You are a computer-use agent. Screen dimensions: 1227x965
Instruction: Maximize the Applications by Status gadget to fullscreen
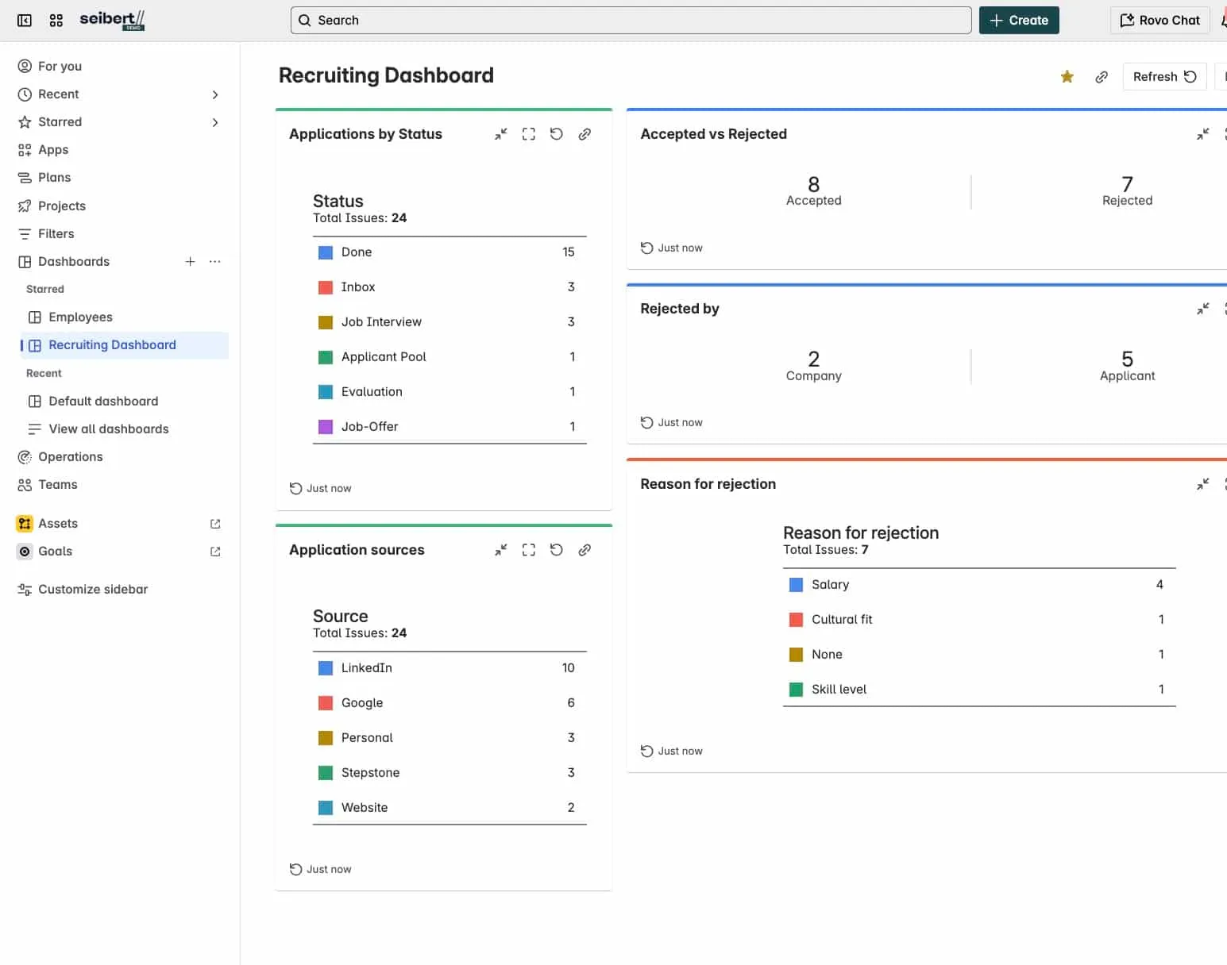click(x=528, y=134)
